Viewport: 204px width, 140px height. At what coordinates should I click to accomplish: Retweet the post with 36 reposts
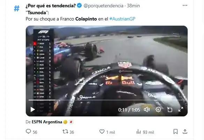[x=65, y=132]
